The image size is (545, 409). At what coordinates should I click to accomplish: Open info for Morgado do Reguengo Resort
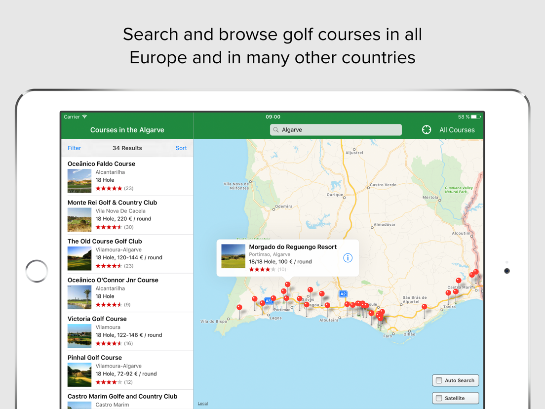point(348,258)
